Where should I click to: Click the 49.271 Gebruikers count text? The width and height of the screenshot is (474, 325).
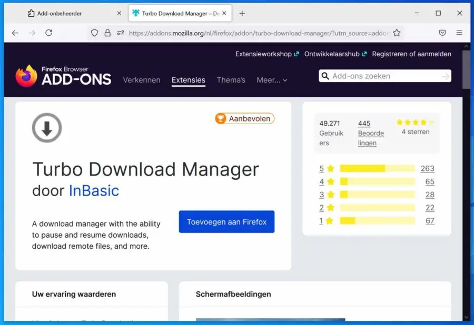pyautogui.click(x=331, y=133)
